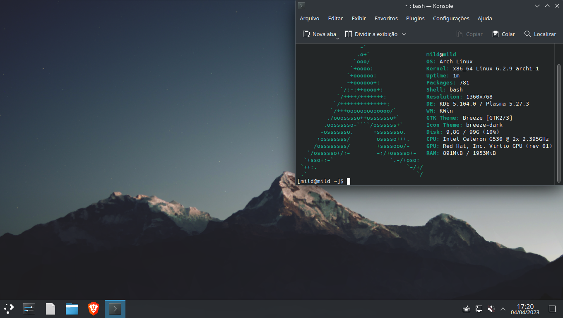Open the Arquivo menu

pyautogui.click(x=310, y=18)
